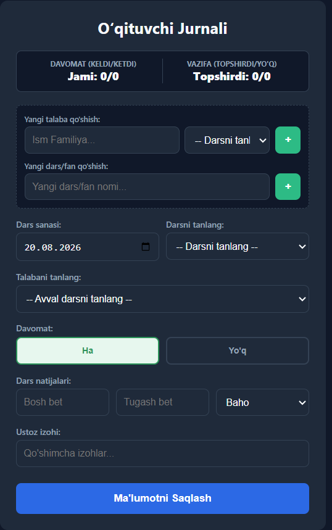332x530 pixels.
Task: Select the Ha attendance option
Action: tap(88, 350)
